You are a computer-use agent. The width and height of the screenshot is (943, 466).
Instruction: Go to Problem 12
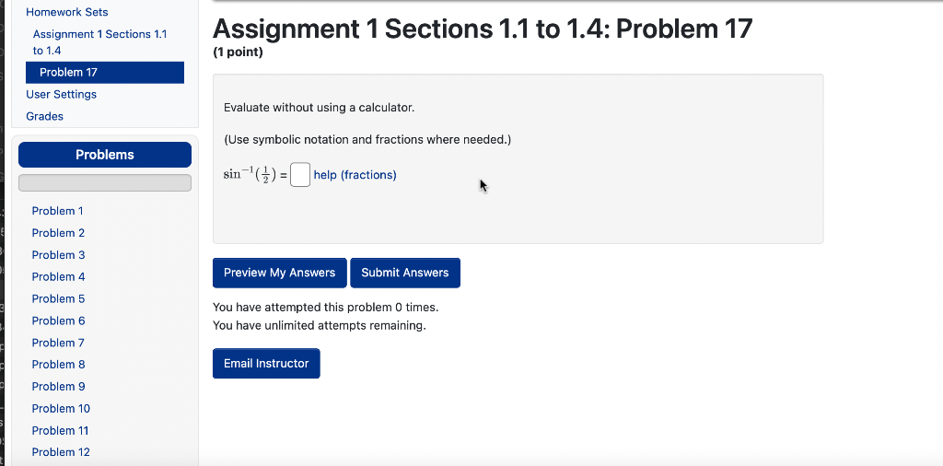(61, 452)
